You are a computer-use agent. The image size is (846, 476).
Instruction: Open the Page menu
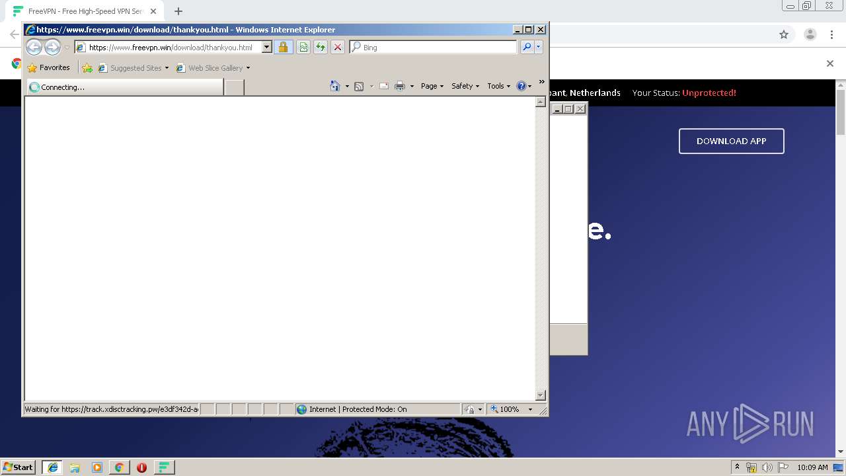[x=432, y=86]
